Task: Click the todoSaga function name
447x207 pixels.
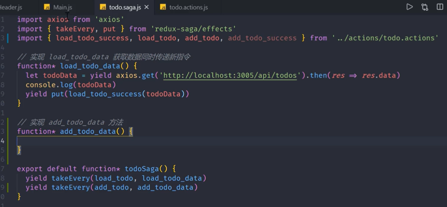Action: pos(141,169)
